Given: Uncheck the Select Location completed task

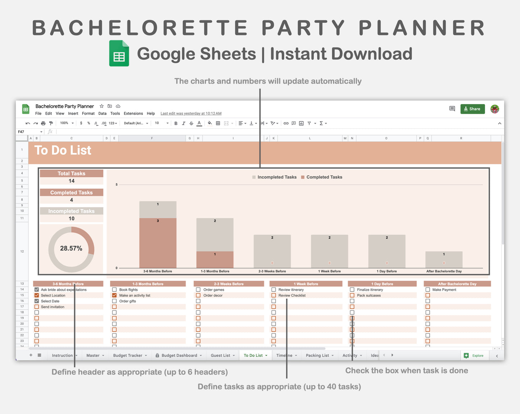Looking at the screenshot, I should [x=36, y=295].
